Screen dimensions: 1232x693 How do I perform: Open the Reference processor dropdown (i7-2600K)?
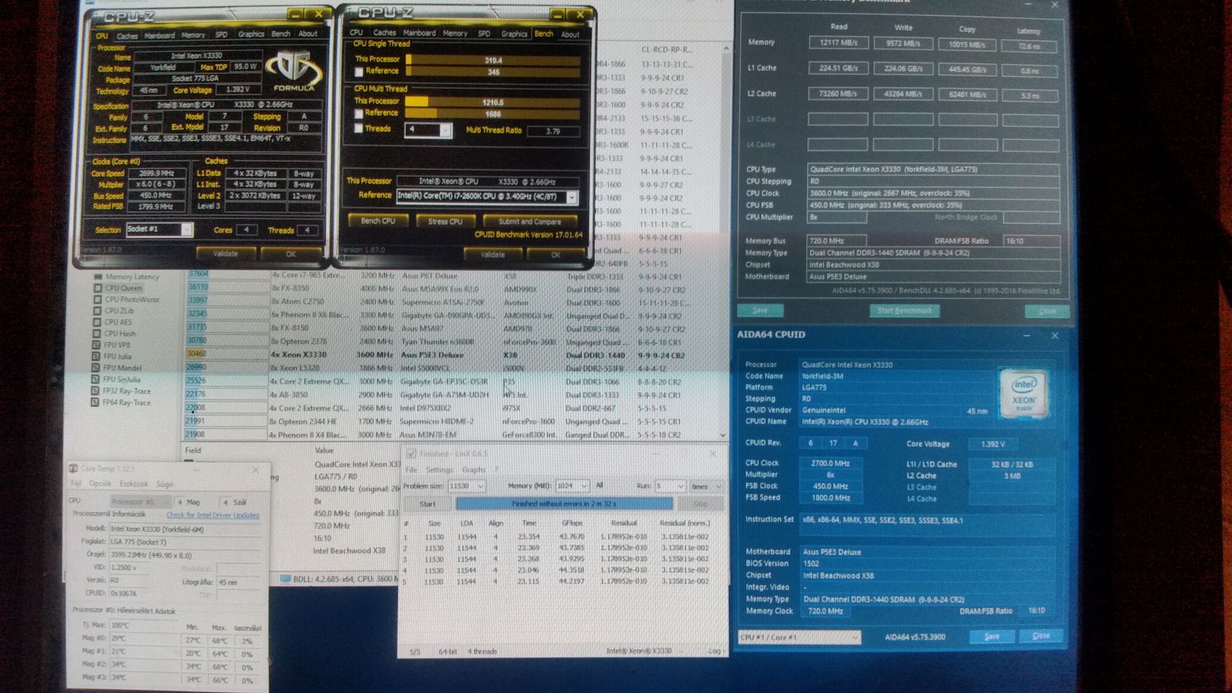pyautogui.click(x=572, y=197)
